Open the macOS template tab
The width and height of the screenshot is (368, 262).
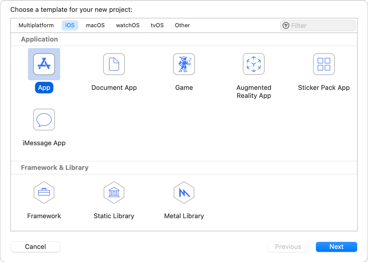tap(95, 25)
